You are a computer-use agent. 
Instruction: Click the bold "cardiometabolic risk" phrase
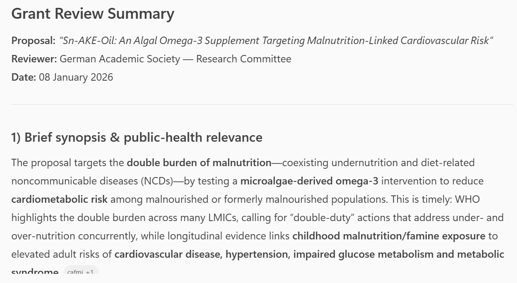click(x=59, y=200)
